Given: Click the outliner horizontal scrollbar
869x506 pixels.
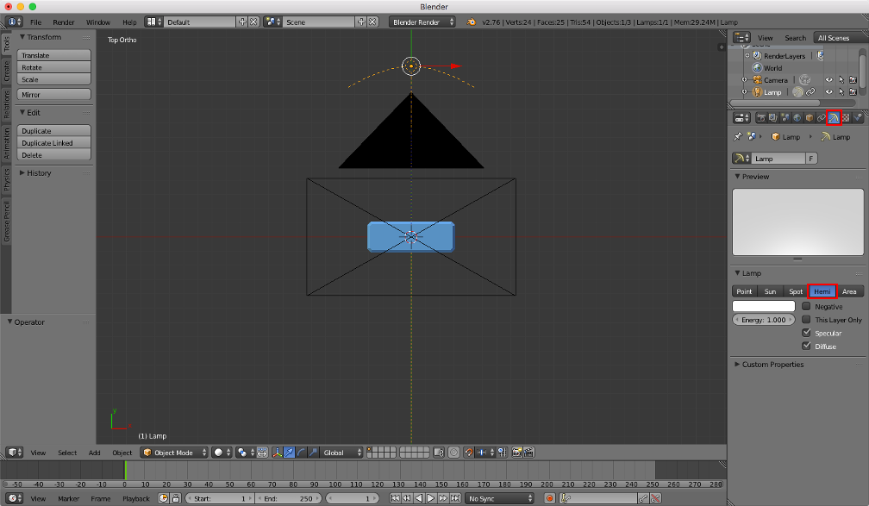Looking at the screenshot, I should click(x=775, y=103).
